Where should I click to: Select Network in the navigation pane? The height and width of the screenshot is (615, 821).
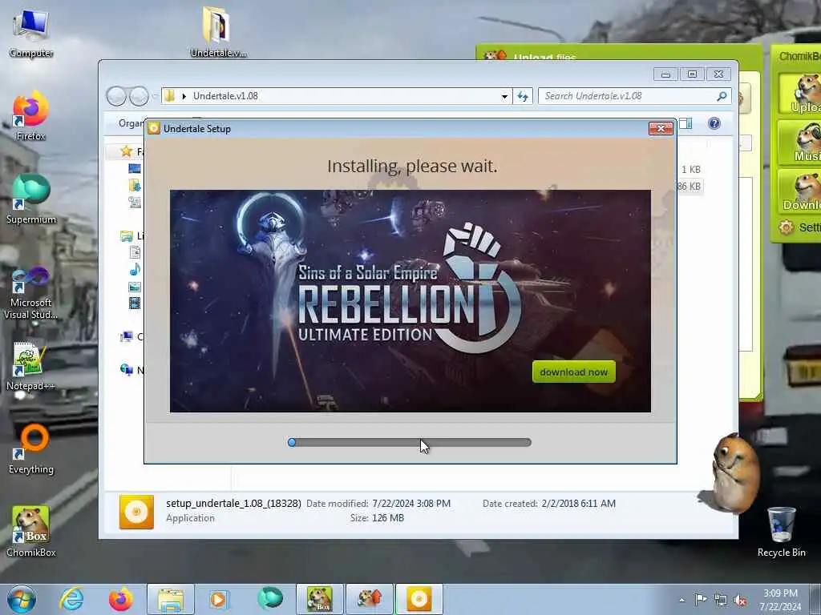(x=131, y=370)
